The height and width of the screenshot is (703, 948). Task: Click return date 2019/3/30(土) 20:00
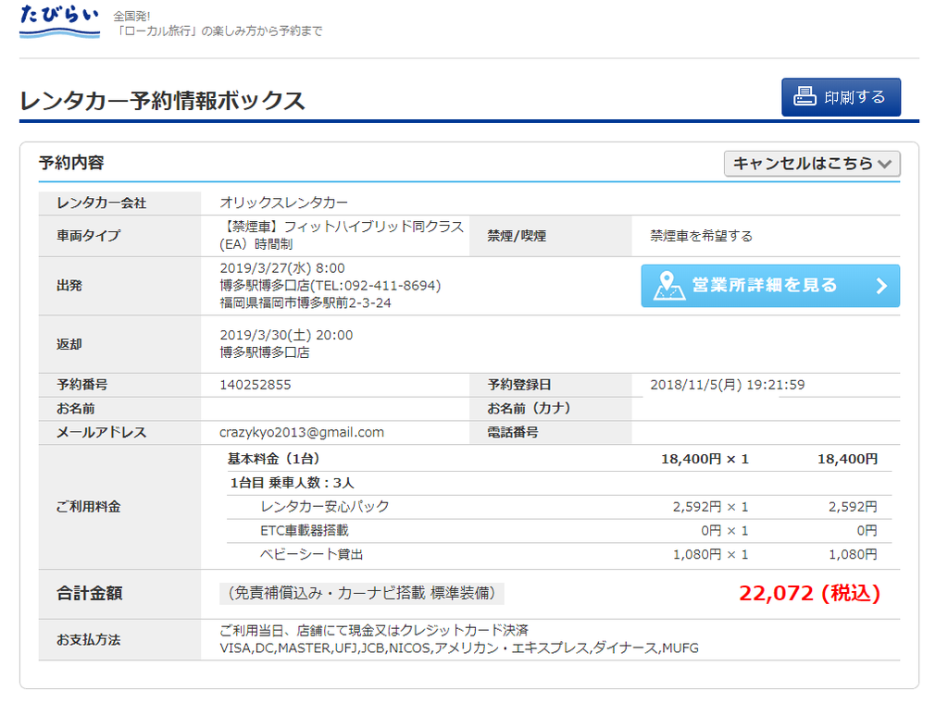286,335
